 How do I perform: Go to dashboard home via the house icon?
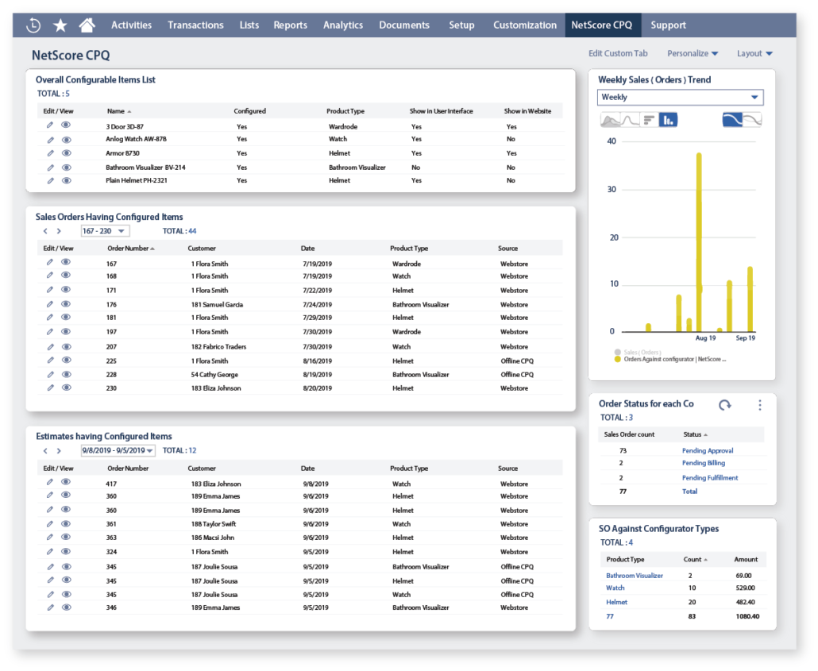[x=87, y=25]
